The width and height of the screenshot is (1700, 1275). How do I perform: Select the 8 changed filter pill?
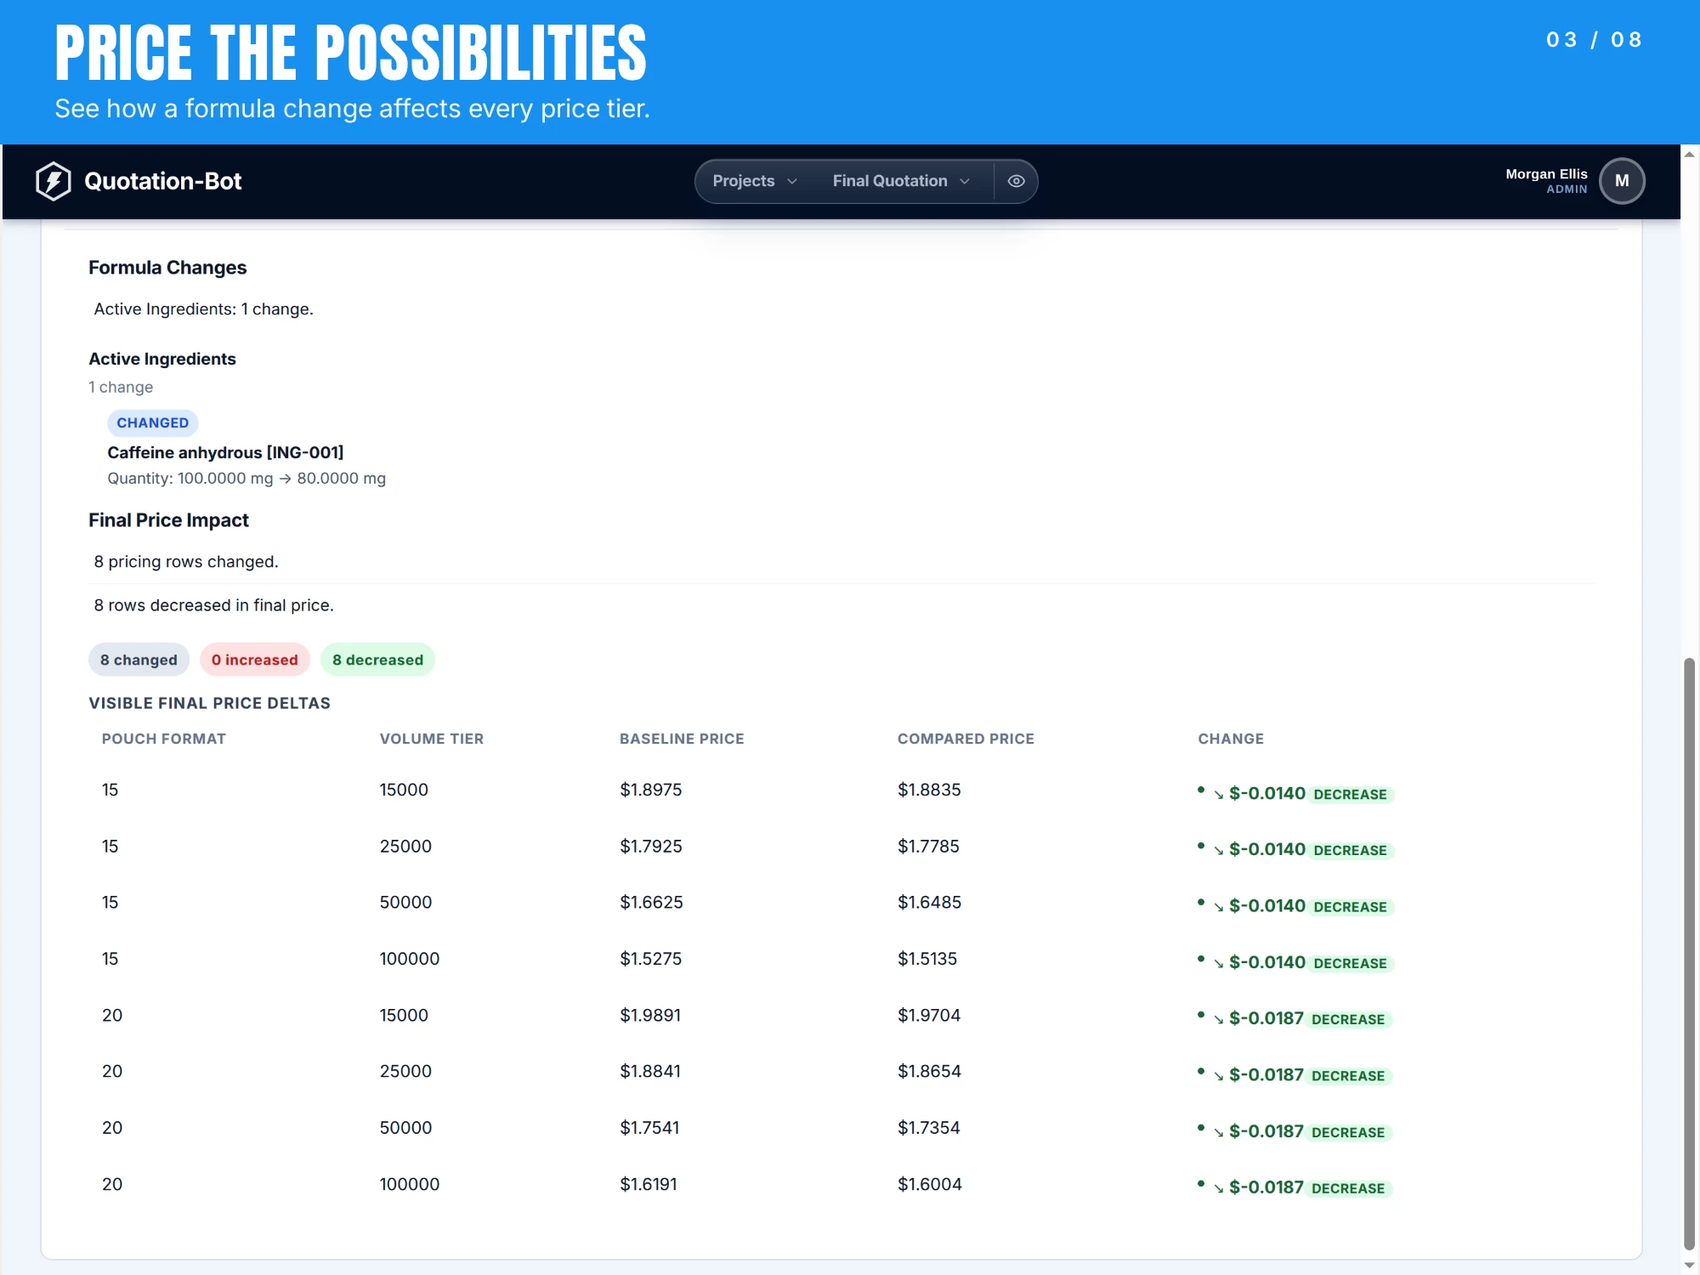point(139,660)
